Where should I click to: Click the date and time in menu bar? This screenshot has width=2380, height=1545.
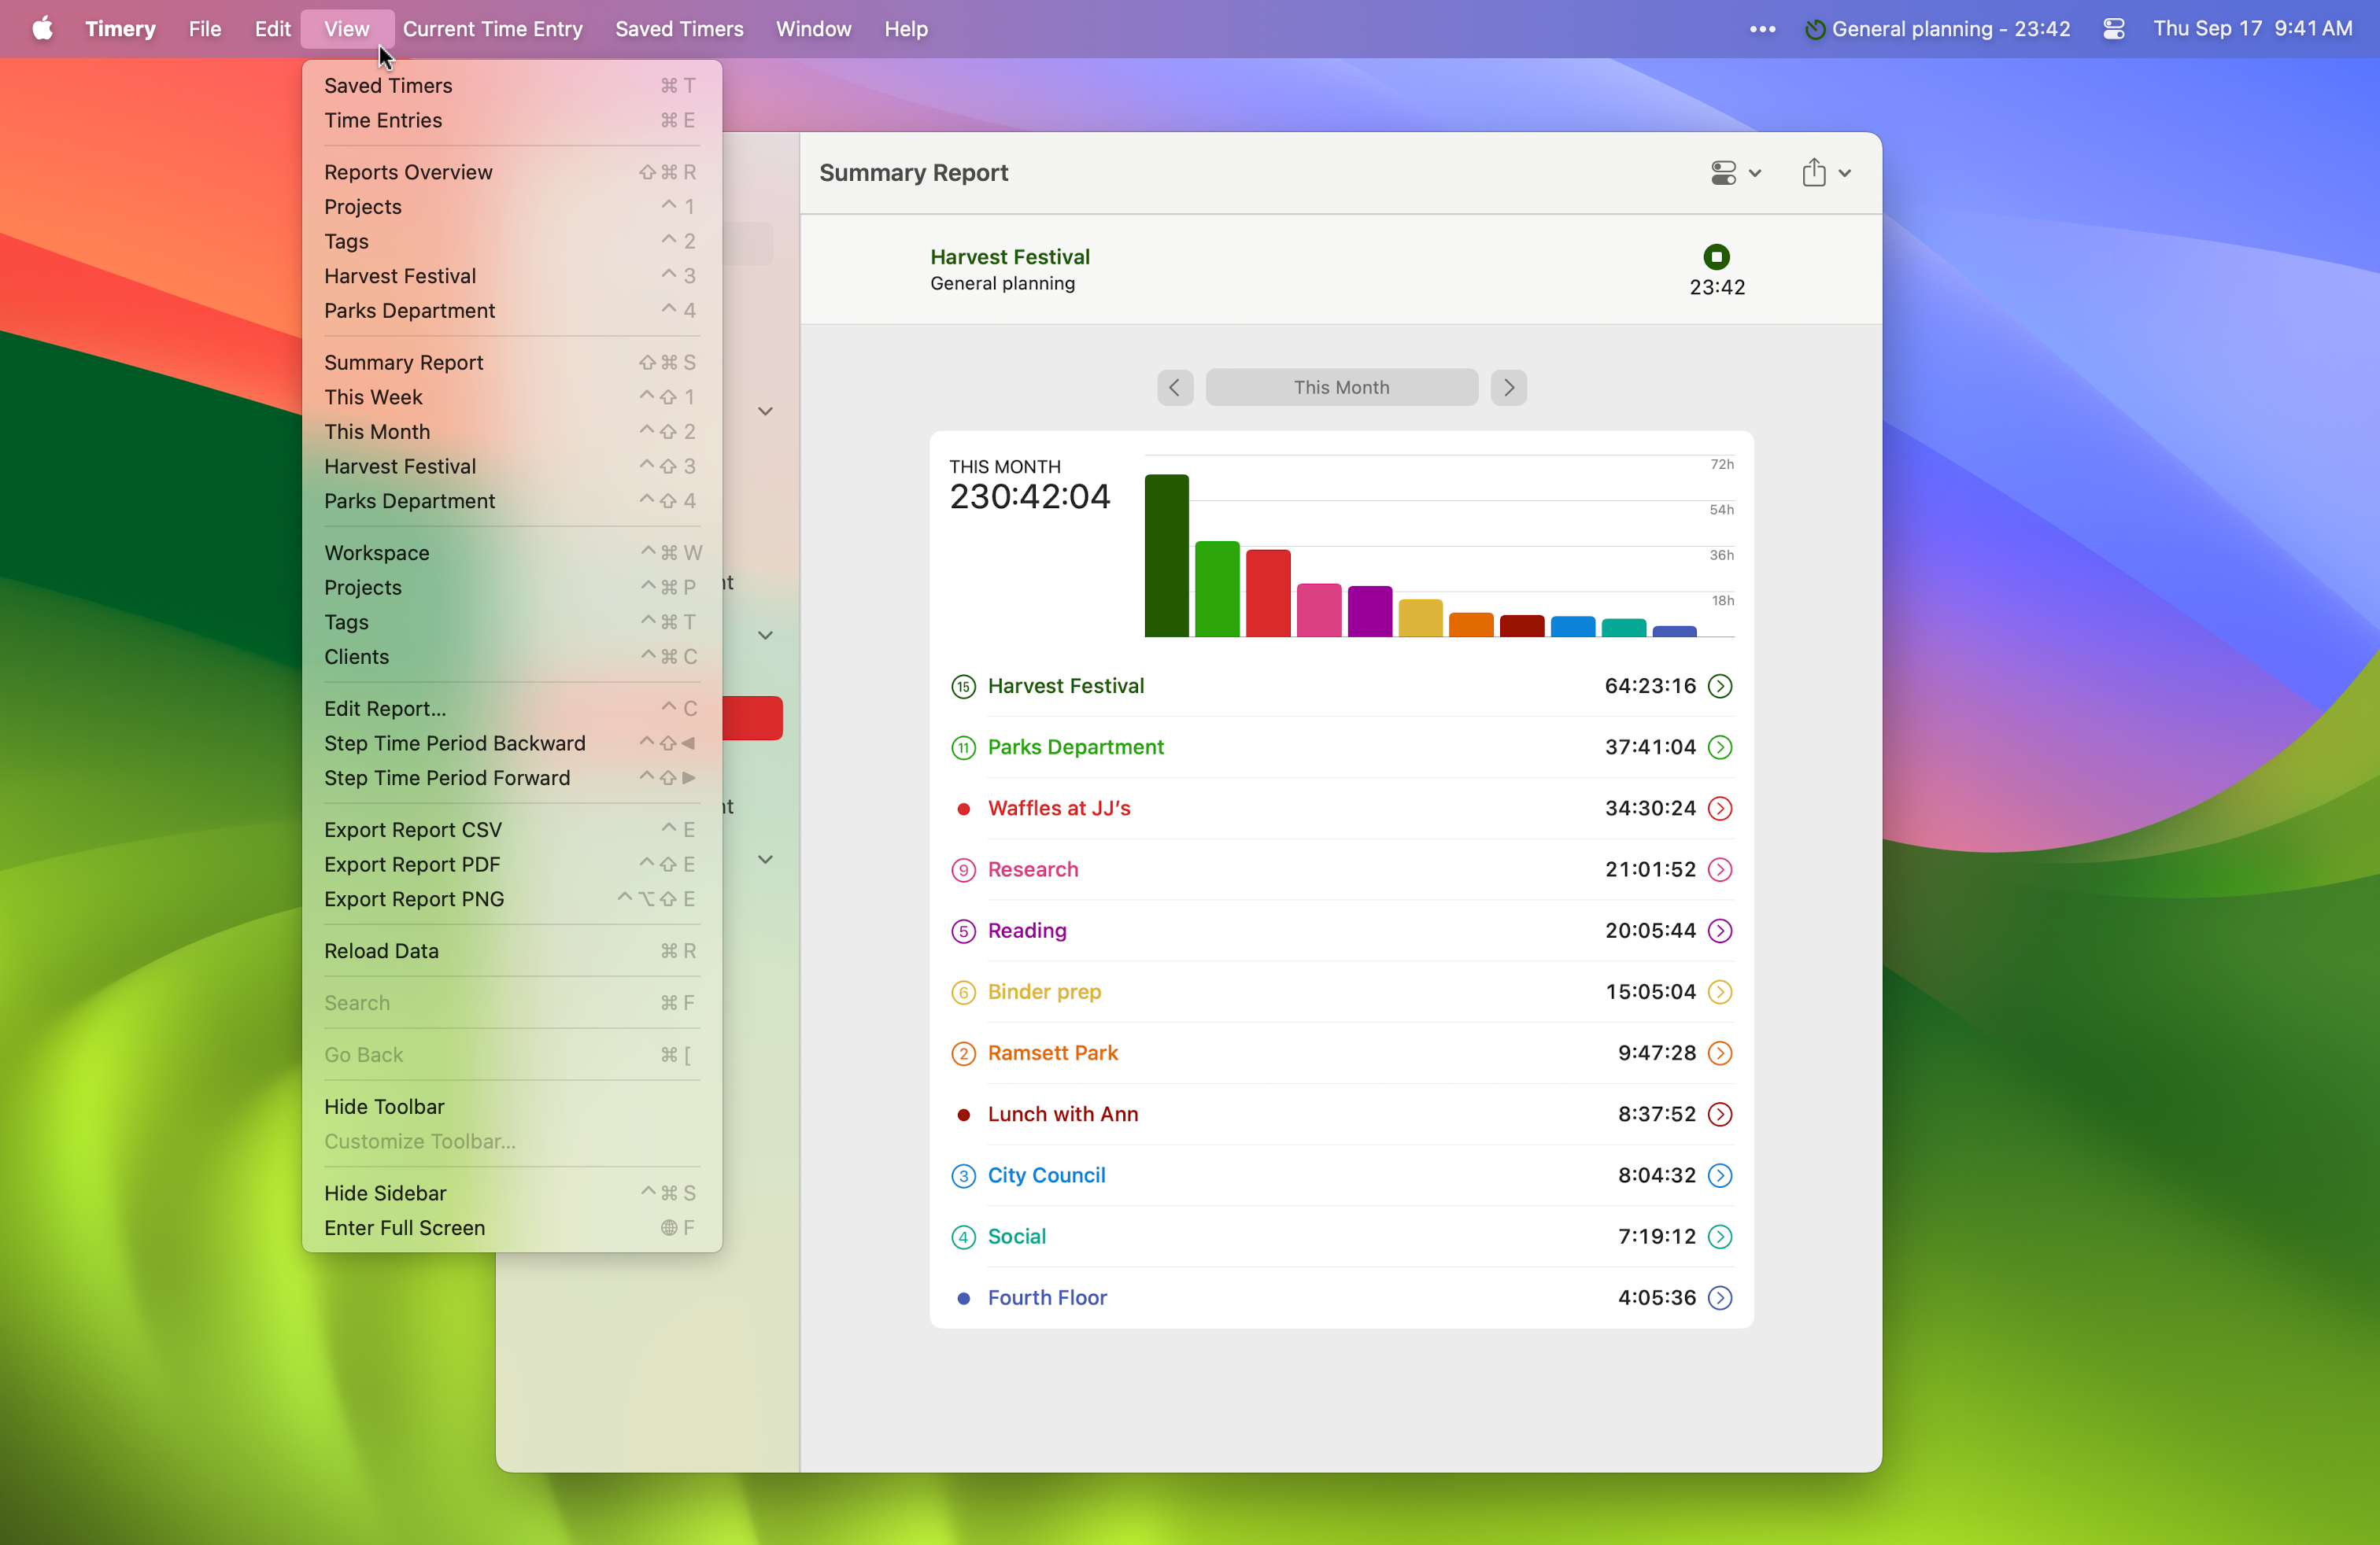(x=2252, y=29)
